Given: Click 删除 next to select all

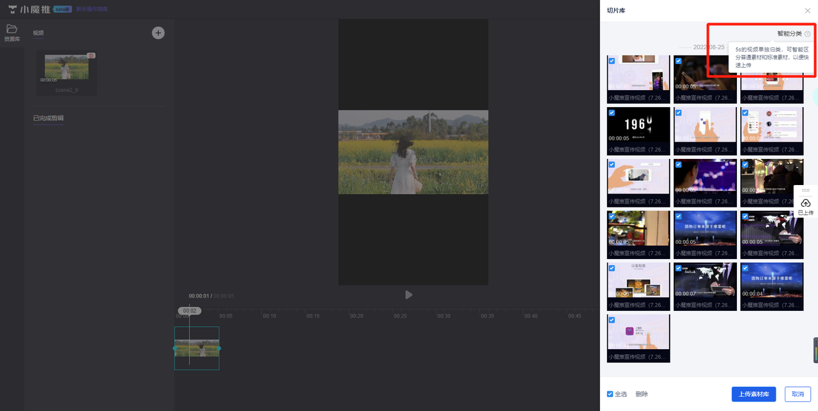Looking at the screenshot, I should coord(642,394).
